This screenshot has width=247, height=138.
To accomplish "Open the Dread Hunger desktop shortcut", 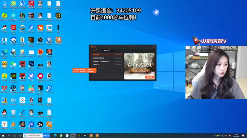I will (31, 42).
